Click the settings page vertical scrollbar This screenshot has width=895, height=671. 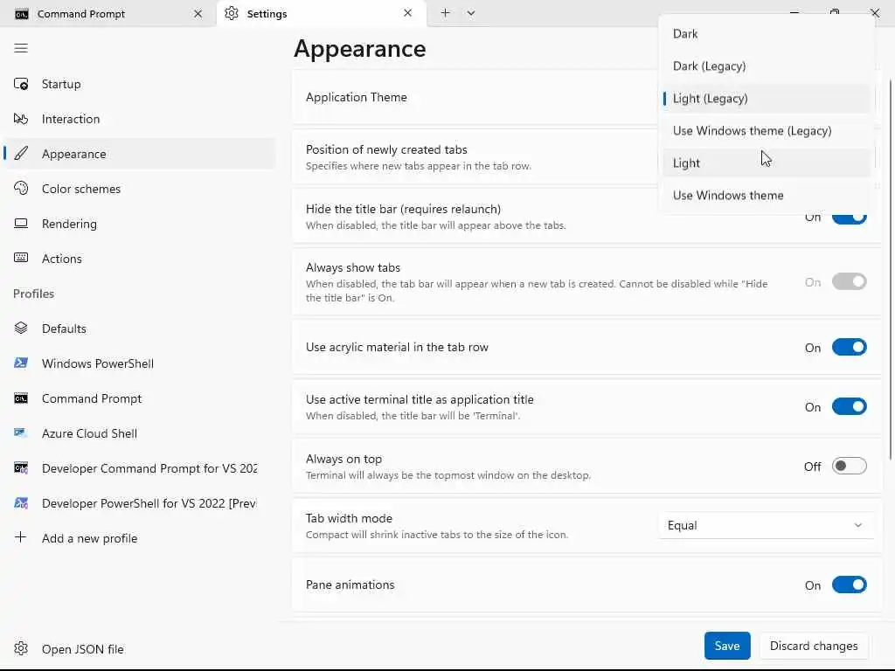pyautogui.click(x=891, y=268)
